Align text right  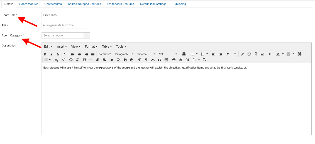[x=86, y=54]
